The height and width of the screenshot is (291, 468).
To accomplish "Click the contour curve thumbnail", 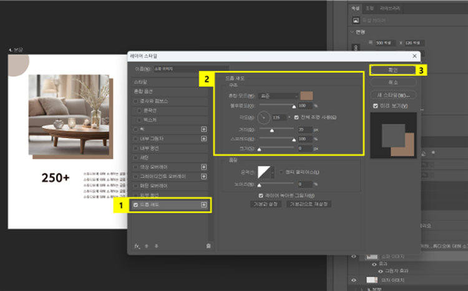I will pyautogui.click(x=264, y=173).
